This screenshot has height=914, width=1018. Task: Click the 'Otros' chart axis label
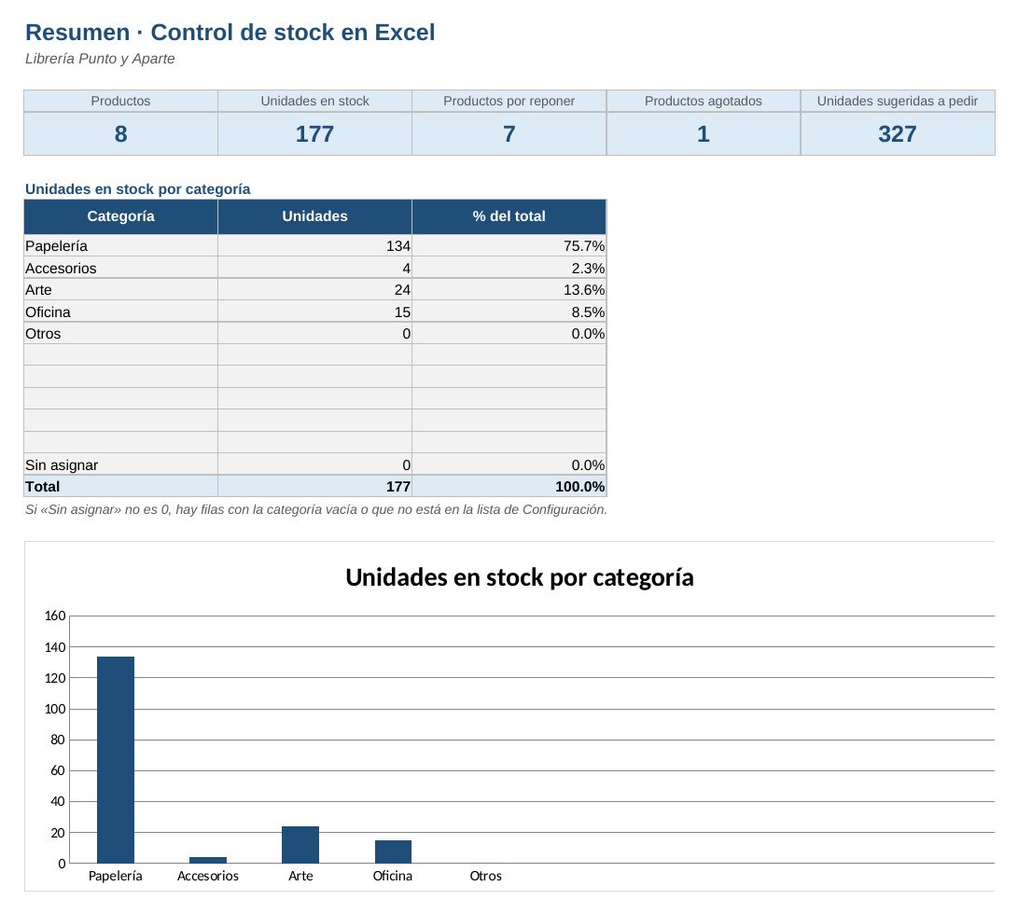(485, 876)
